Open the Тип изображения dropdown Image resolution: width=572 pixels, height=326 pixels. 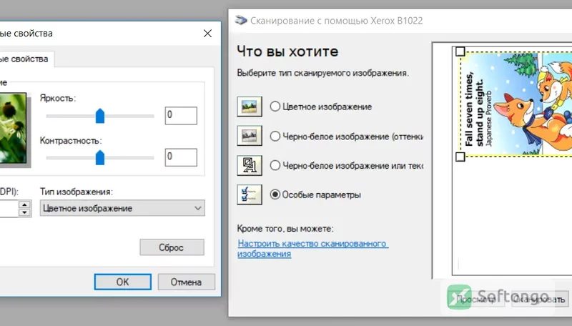pyautogui.click(x=122, y=208)
